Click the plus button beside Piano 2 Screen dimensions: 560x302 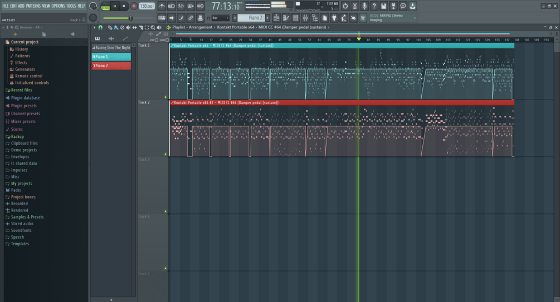pos(267,18)
